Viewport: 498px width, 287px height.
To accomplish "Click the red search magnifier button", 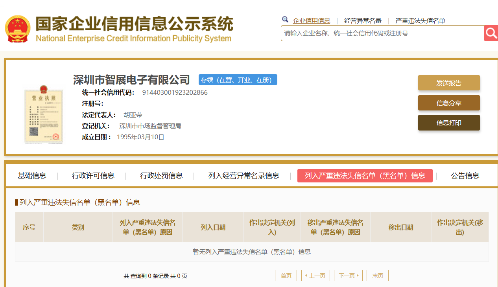I will [x=491, y=33].
